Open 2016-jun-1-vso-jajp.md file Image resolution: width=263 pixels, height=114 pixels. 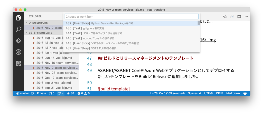click(x=51, y=53)
